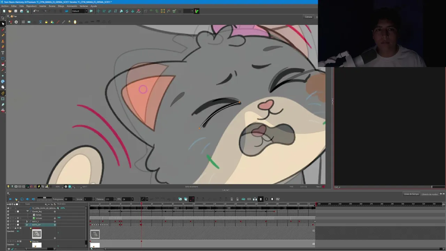This screenshot has width=446, height=251.
Task: Open the Archivo menu
Action: tap(5, 6)
